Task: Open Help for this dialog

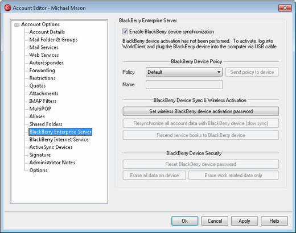Action: pos(274,221)
